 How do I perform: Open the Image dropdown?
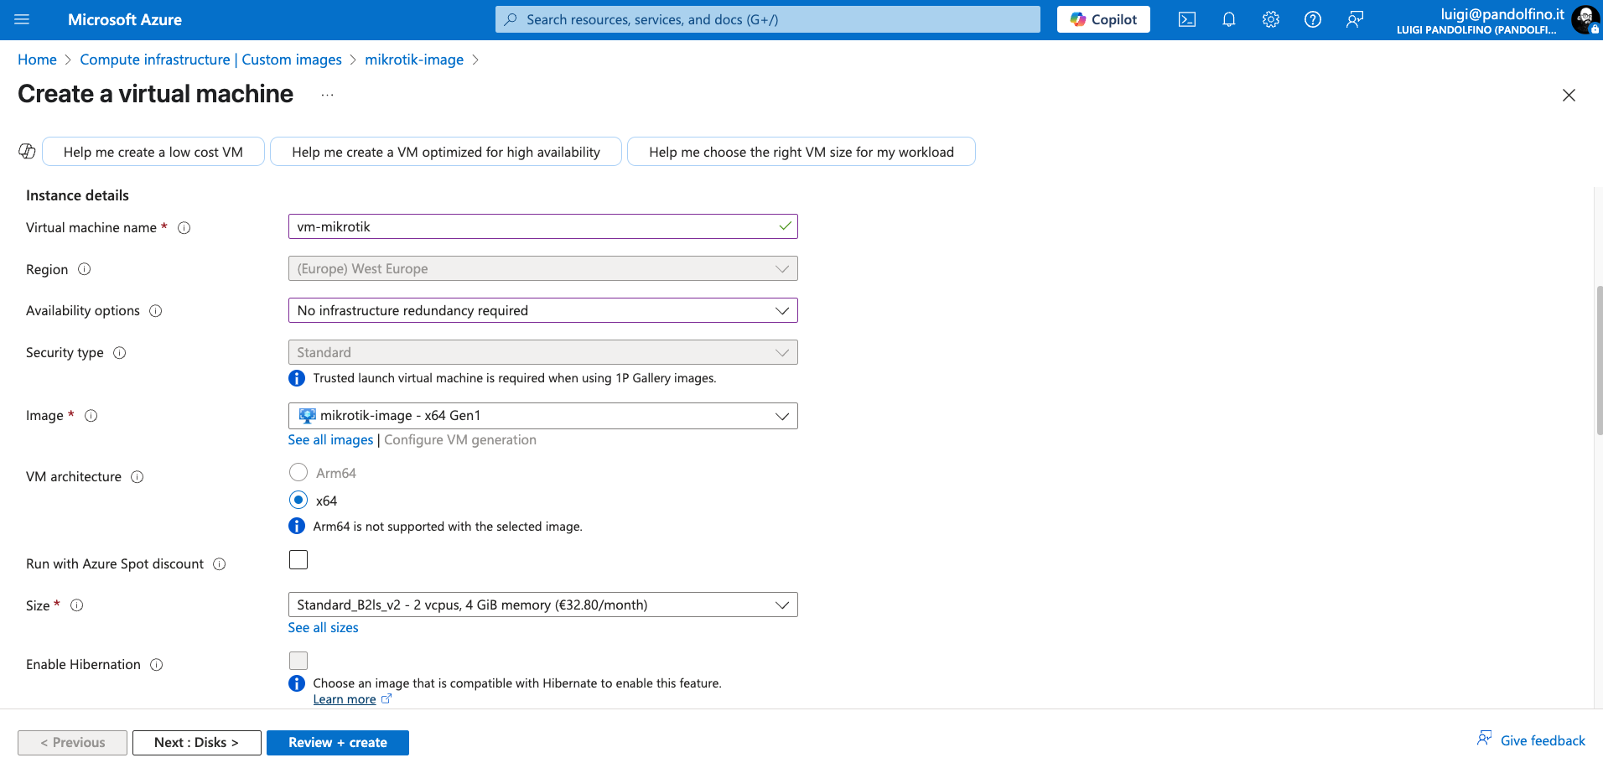click(542, 416)
